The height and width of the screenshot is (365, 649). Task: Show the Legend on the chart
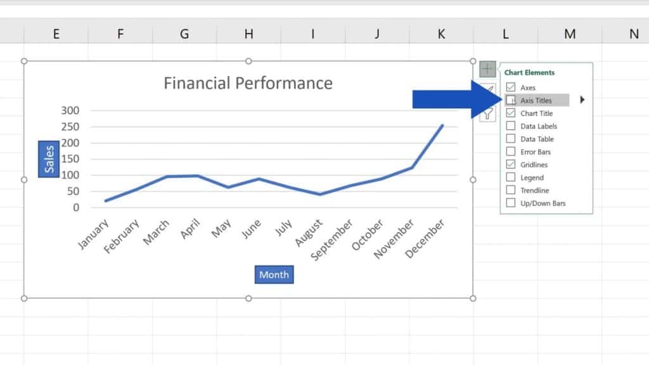pos(511,177)
